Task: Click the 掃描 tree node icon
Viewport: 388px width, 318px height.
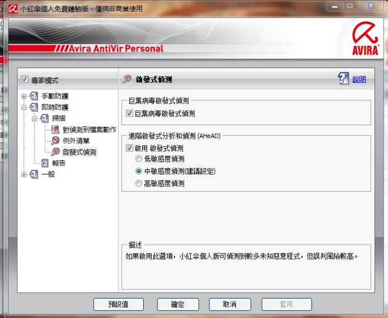Action: point(45,118)
